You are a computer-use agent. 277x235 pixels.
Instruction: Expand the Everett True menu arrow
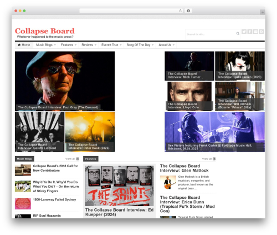point(121,45)
